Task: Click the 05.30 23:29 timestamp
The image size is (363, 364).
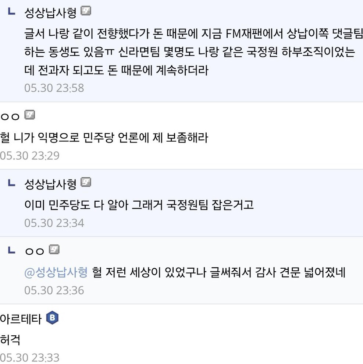Action: (x=30, y=156)
